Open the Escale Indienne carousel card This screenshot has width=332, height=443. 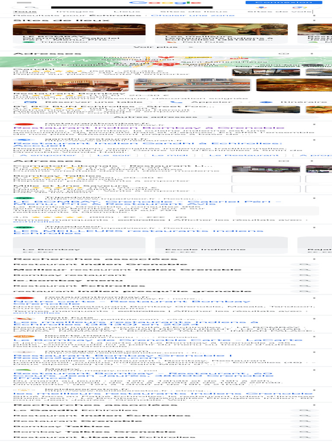click(x=221, y=245)
